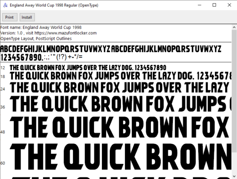The width and height of the screenshot is (237, 179).
Task: Click the Print button
Action: pos(10,17)
